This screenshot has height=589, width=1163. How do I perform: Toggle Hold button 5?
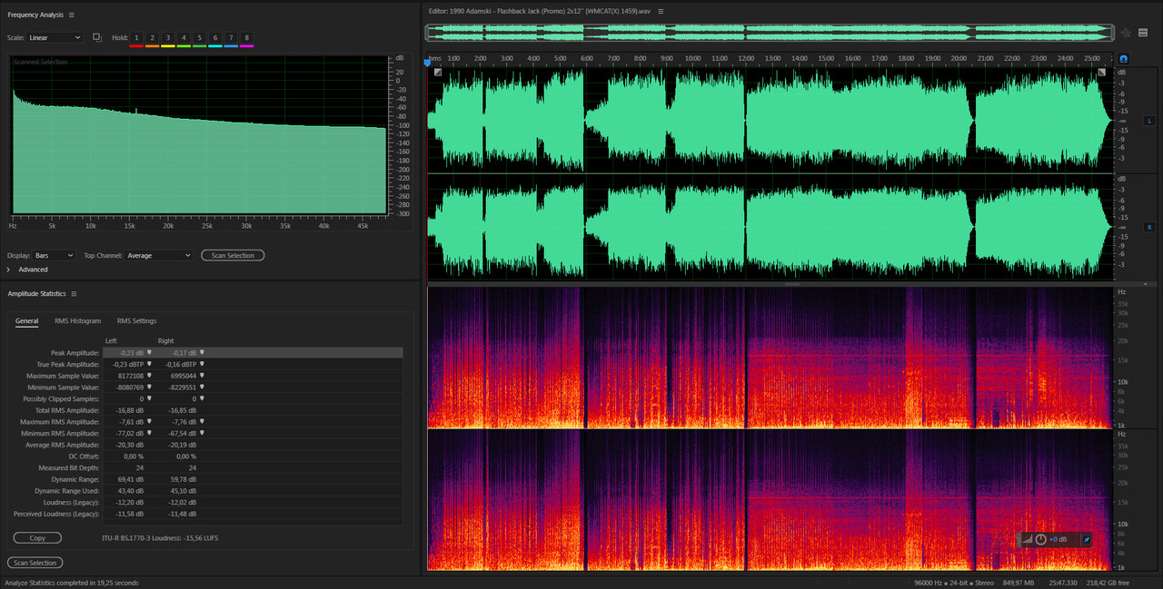point(199,37)
